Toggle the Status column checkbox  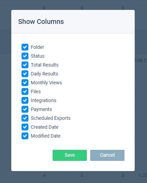[25, 56]
